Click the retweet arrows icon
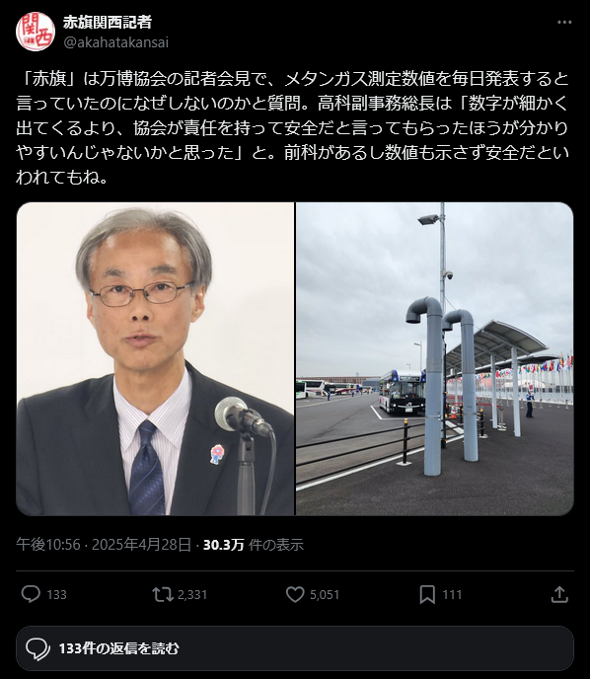This screenshot has width=590, height=679. pyautogui.click(x=163, y=594)
